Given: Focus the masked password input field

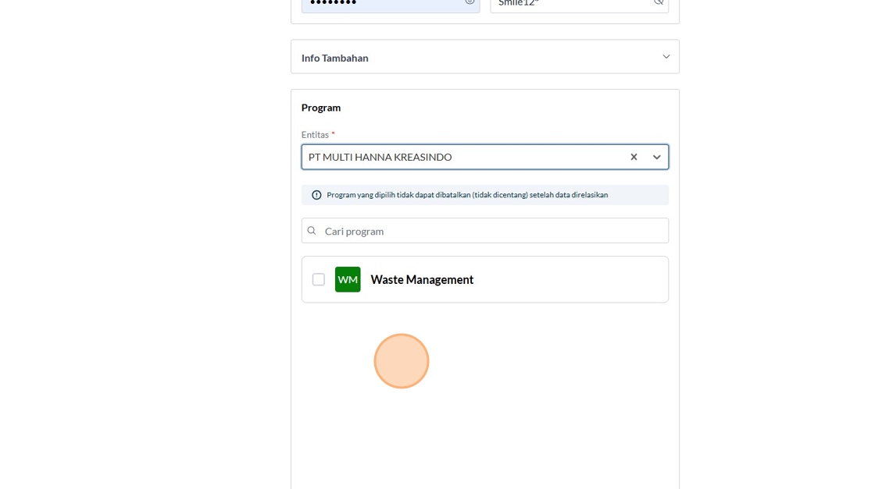Looking at the screenshot, I should tap(383, 3).
